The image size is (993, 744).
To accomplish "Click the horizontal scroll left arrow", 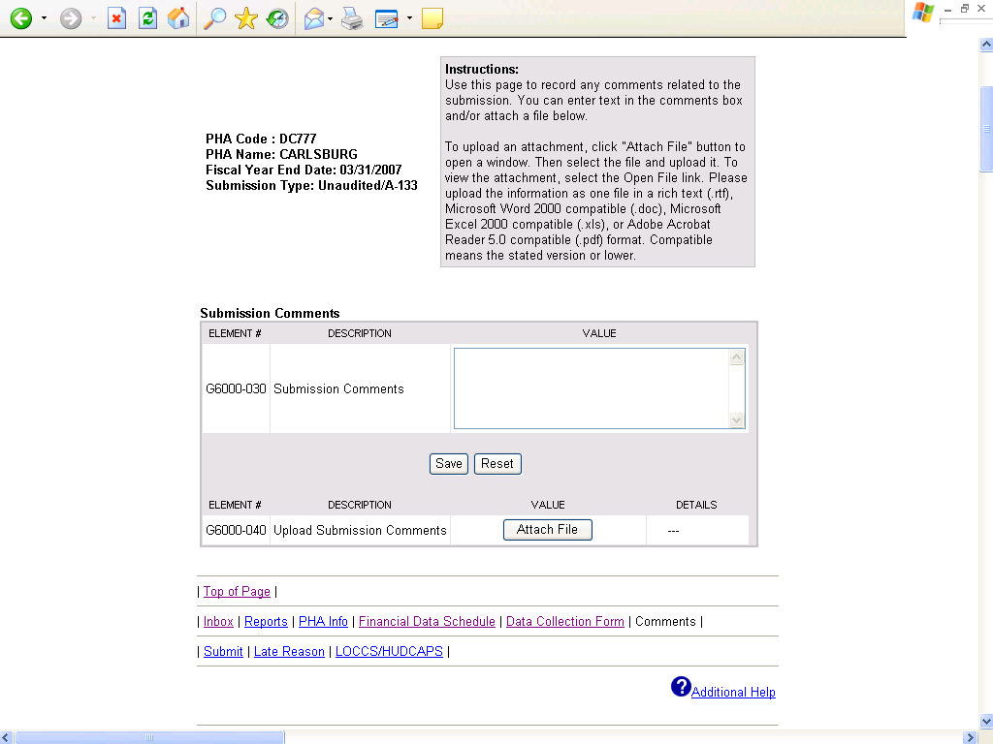I will [7, 737].
